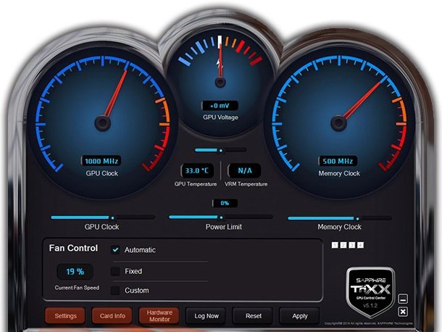Click the Sapphire copyright notice text

pos(369,323)
